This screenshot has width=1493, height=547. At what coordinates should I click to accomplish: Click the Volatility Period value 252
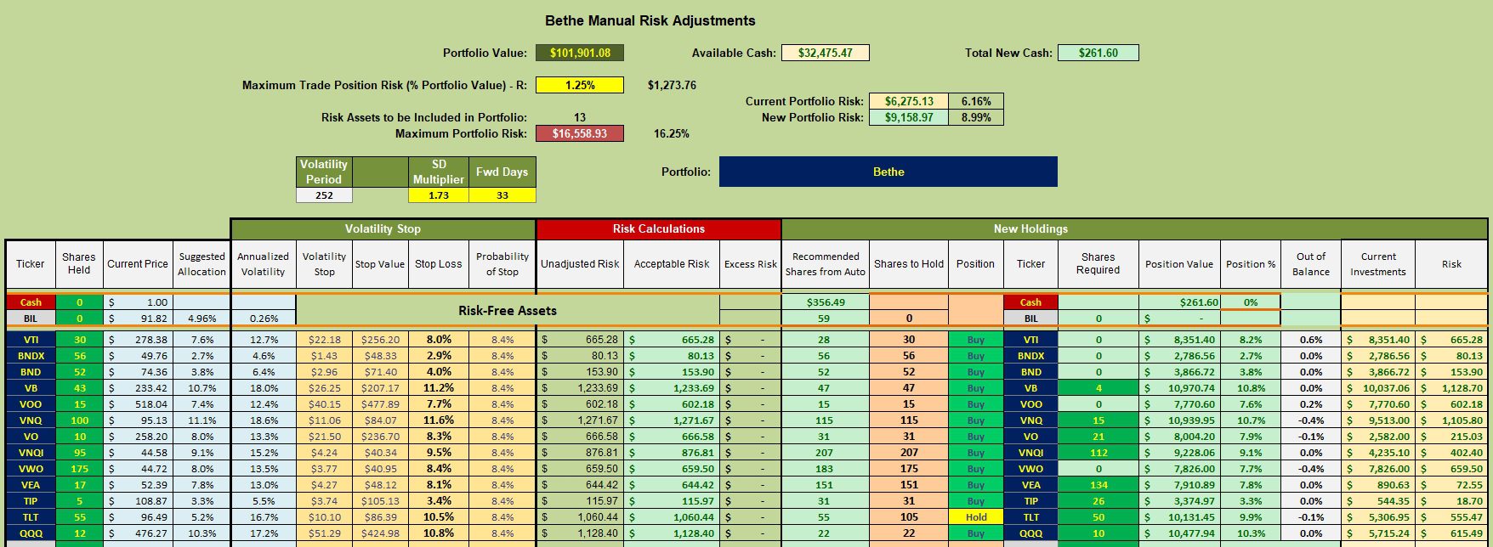pos(324,195)
